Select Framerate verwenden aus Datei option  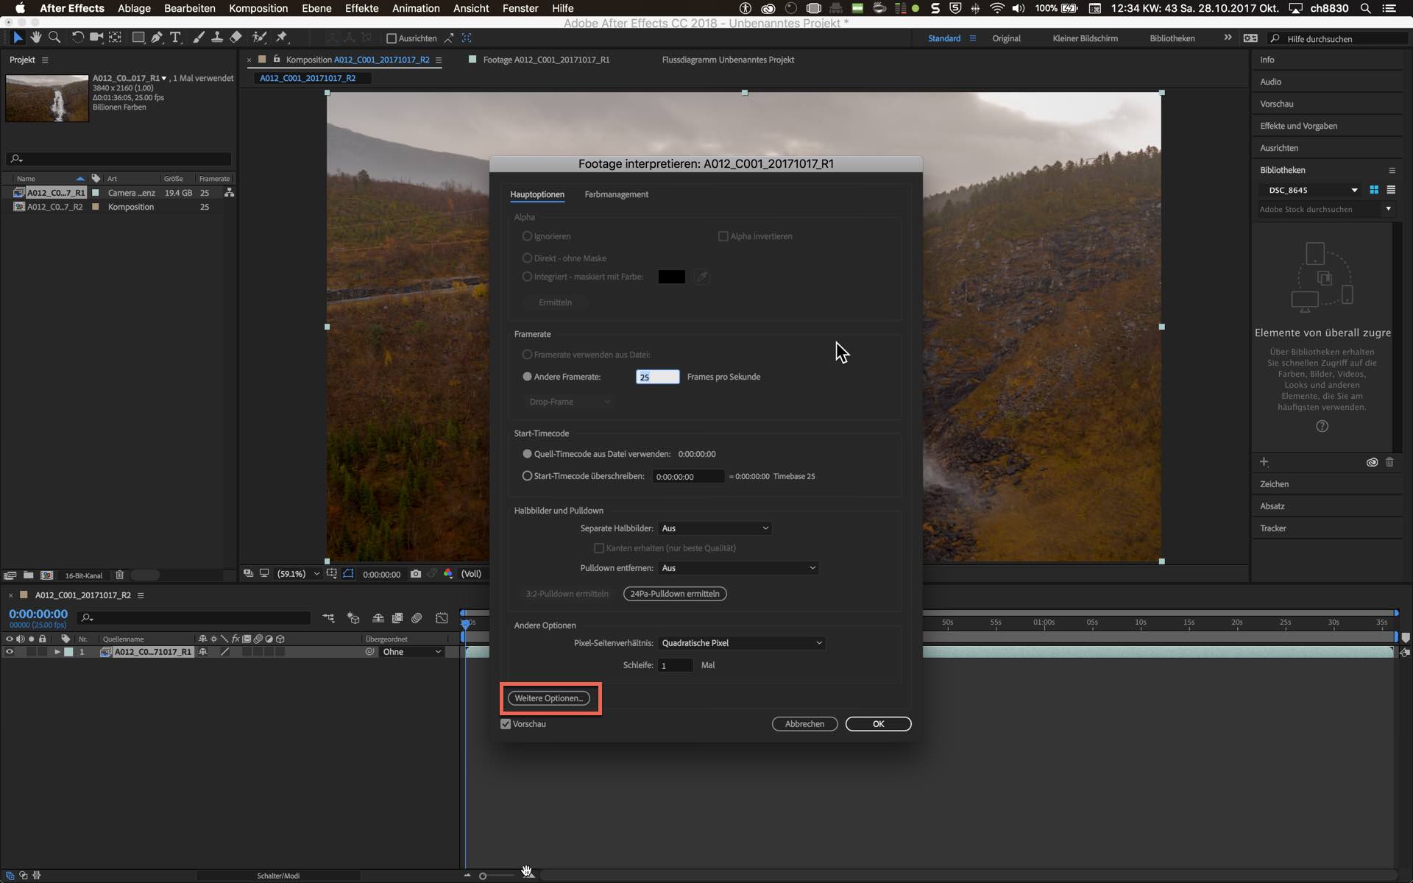point(527,355)
